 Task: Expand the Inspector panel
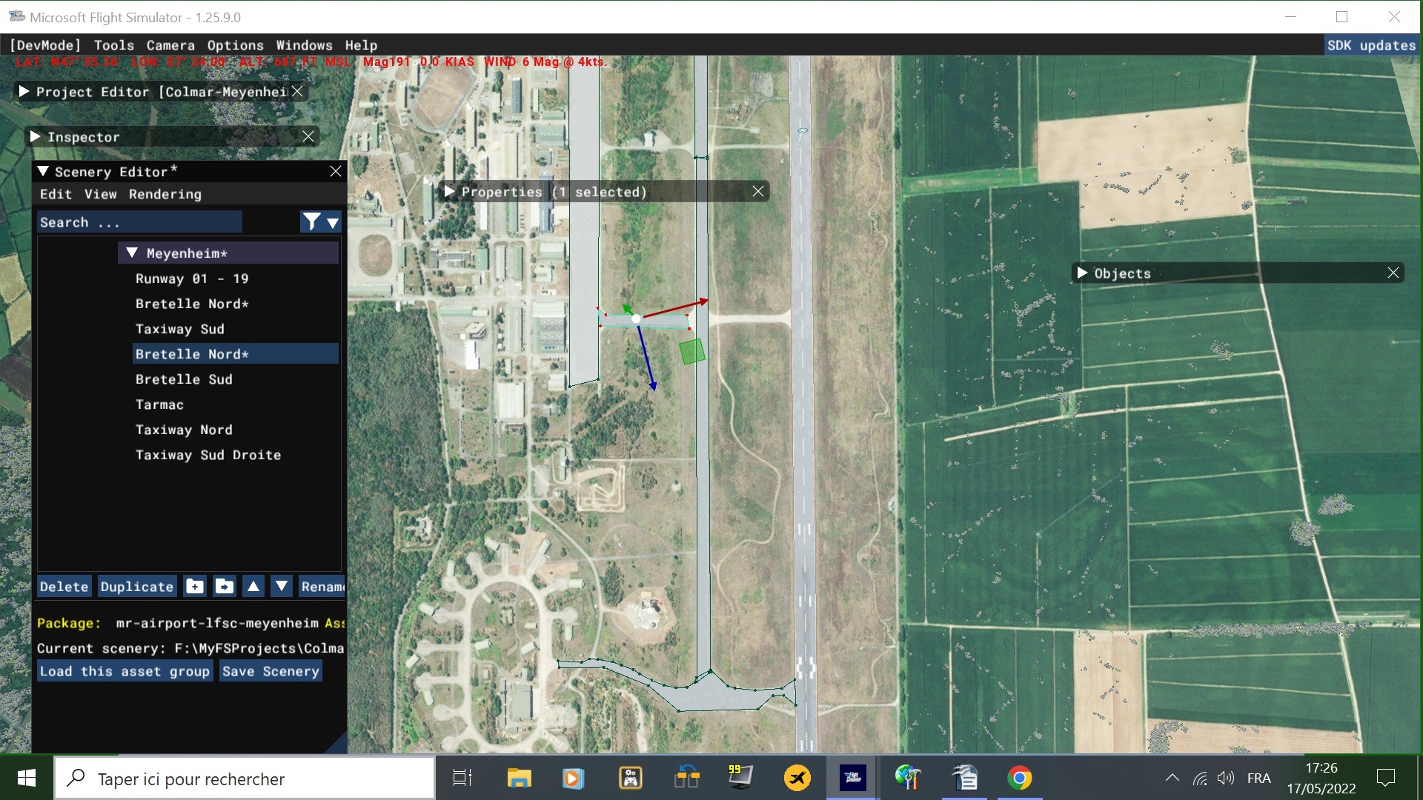tap(35, 137)
